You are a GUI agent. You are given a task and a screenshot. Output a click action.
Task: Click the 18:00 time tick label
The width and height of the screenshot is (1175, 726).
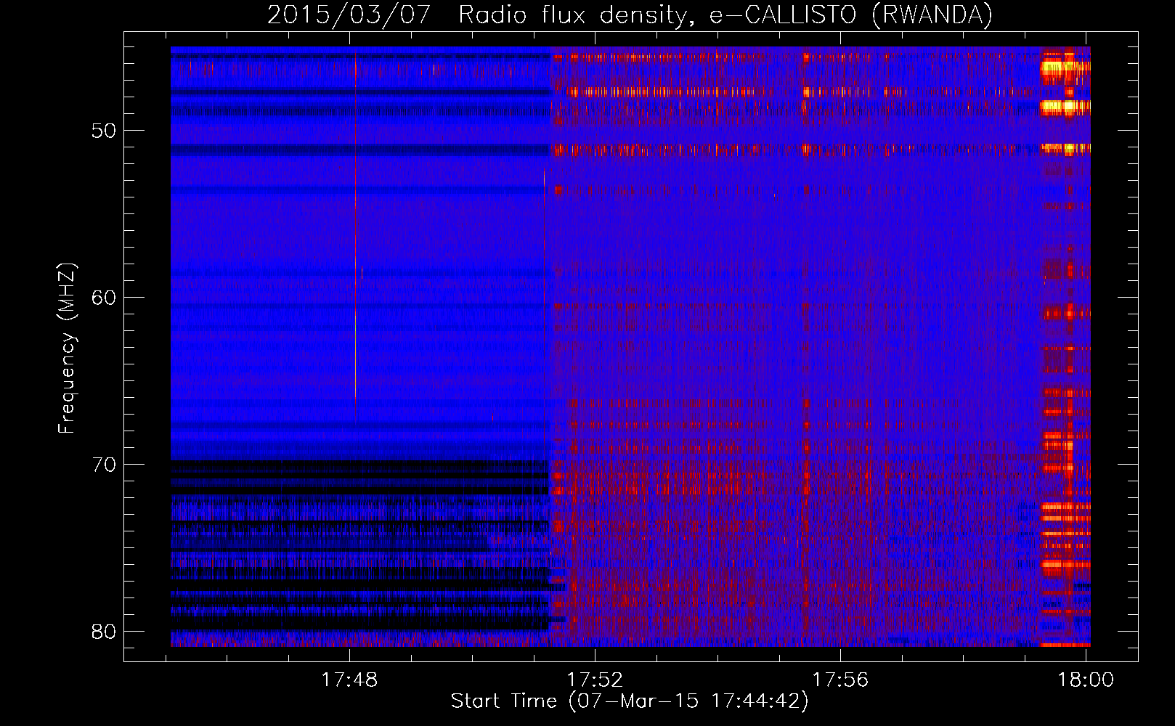(1086, 680)
